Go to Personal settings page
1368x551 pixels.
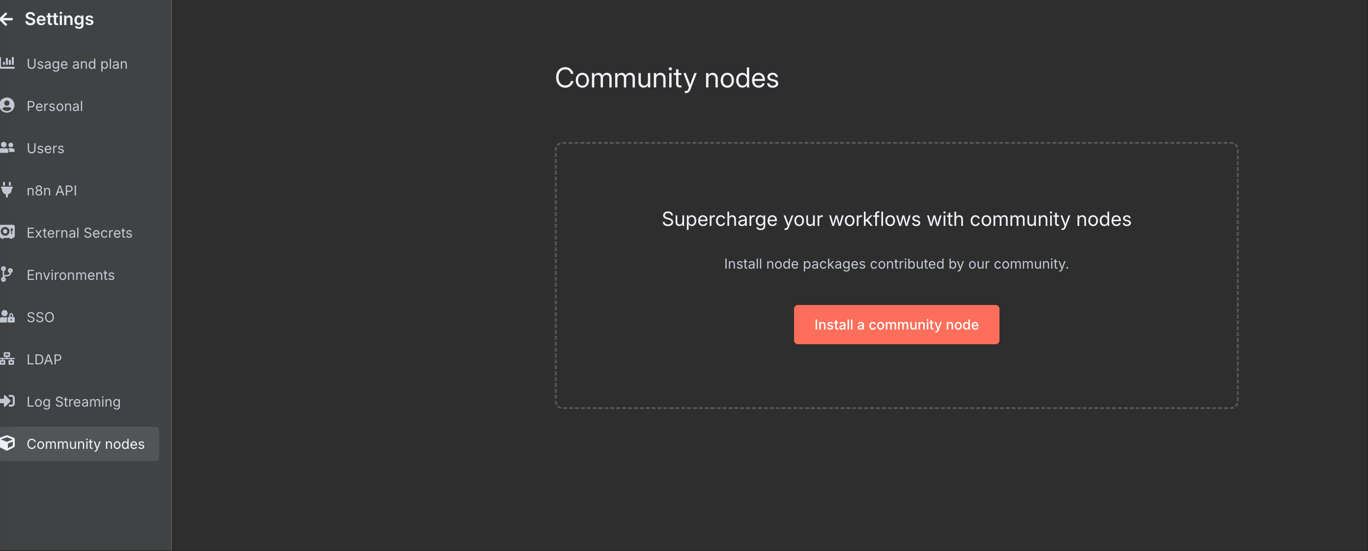55,106
